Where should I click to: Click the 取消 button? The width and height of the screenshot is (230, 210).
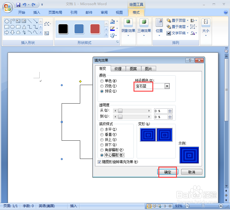(x=191, y=172)
